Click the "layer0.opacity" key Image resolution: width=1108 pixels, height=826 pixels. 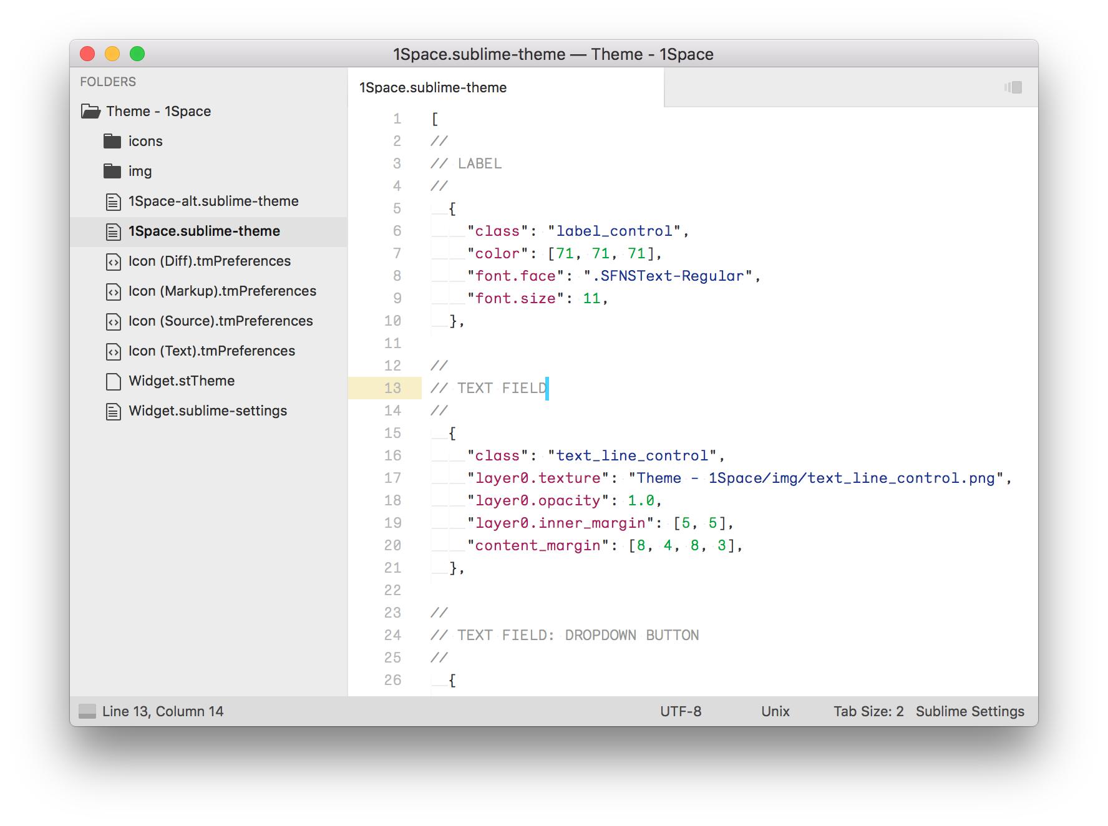click(x=538, y=500)
